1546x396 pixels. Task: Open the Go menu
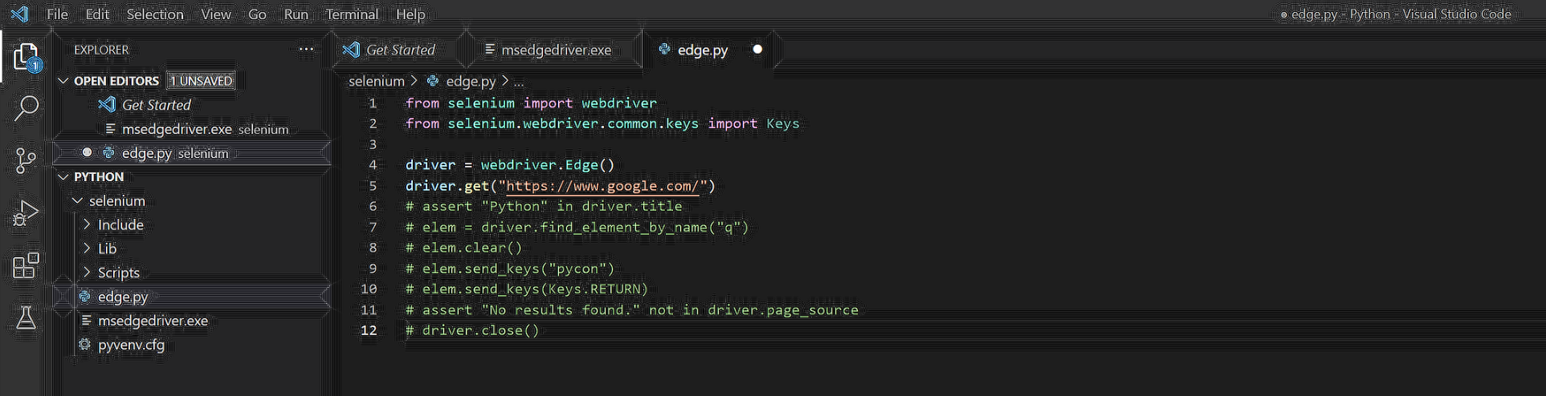click(257, 14)
